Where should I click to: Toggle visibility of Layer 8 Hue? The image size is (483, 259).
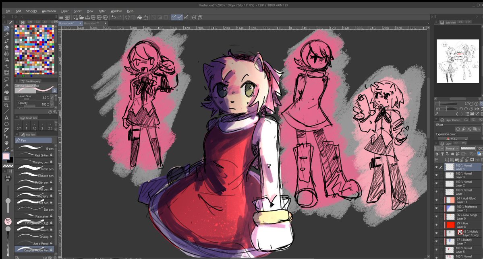pos(437,225)
